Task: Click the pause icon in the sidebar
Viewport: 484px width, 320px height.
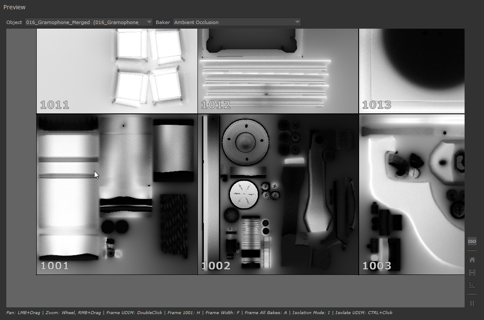Action: (x=472, y=303)
